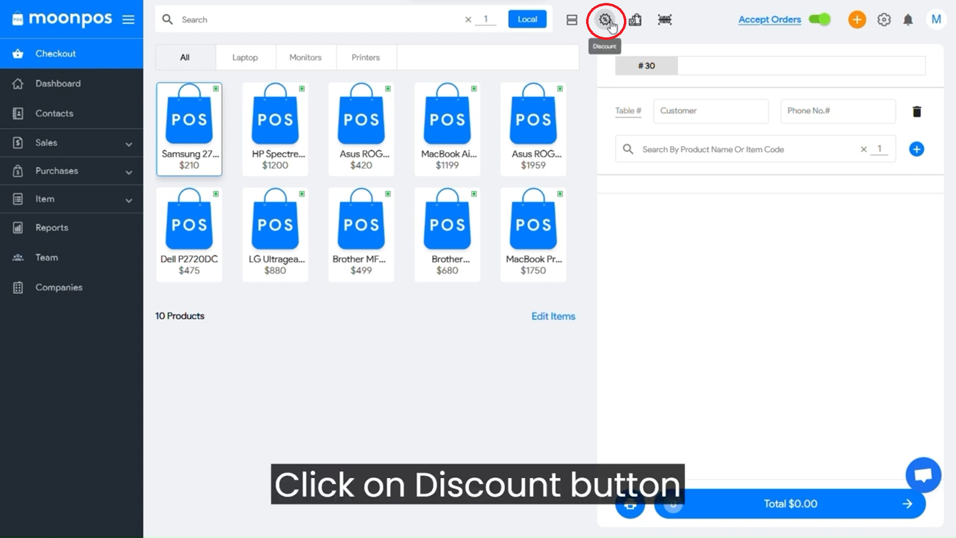
Task: Expand the Sales sidebar menu
Action: tap(72, 143)
